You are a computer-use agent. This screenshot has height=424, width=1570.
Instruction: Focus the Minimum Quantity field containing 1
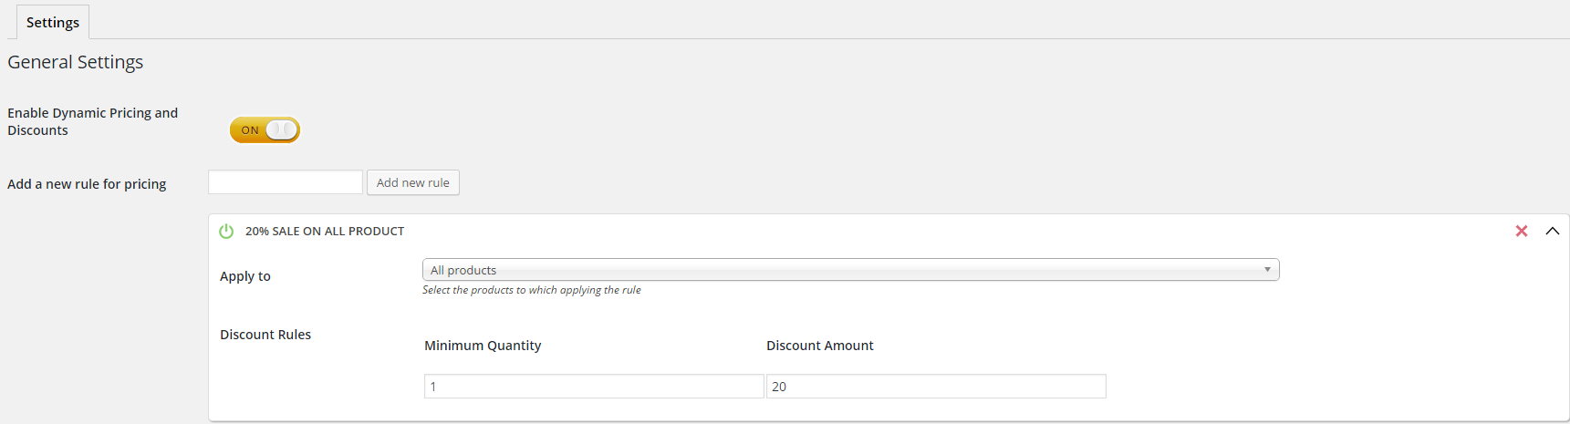point(593,387)
